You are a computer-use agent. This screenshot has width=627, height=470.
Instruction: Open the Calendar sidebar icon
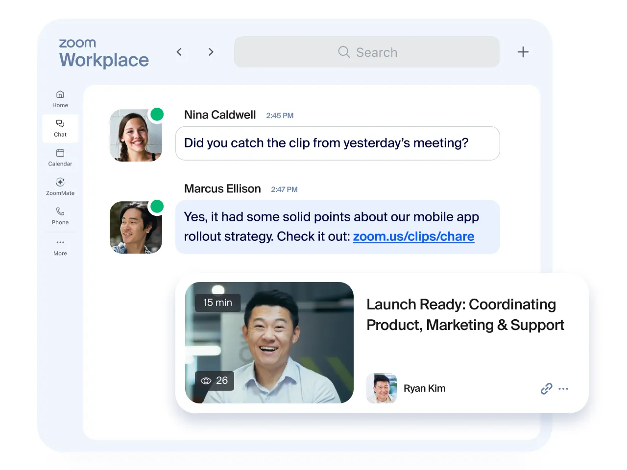pyautogui.click(x=60, y=158)
